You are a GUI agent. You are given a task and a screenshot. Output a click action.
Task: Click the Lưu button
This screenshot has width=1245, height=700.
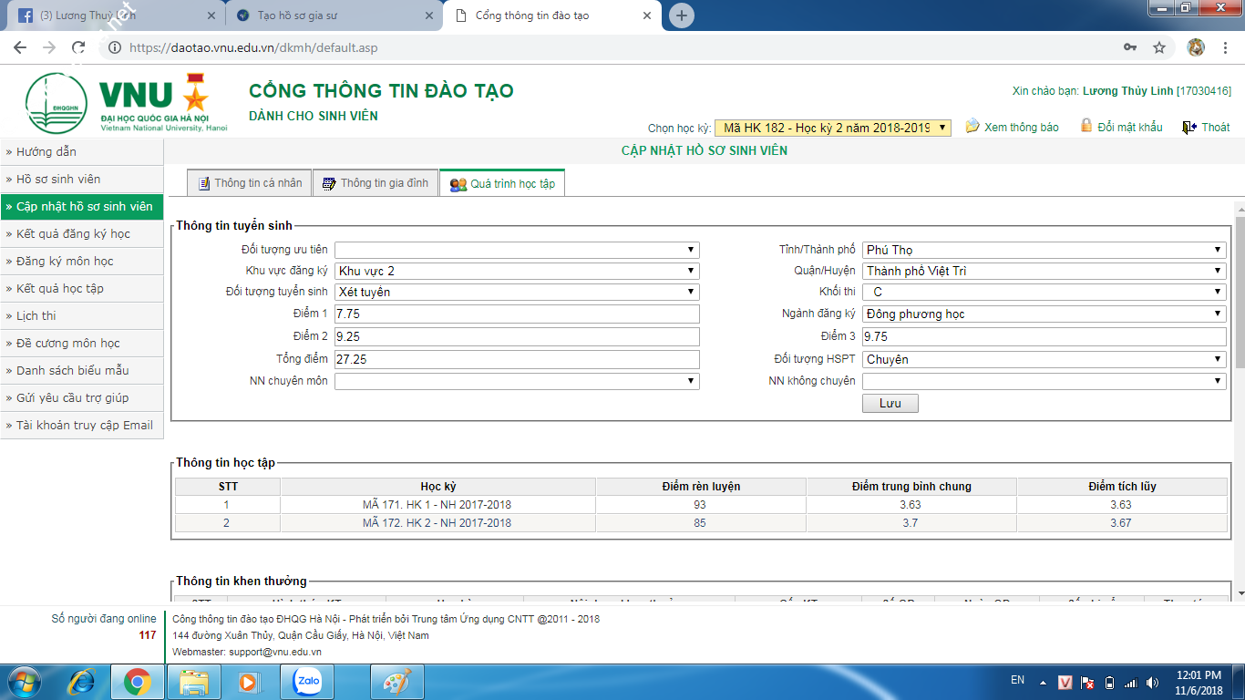tap(890, 403)
